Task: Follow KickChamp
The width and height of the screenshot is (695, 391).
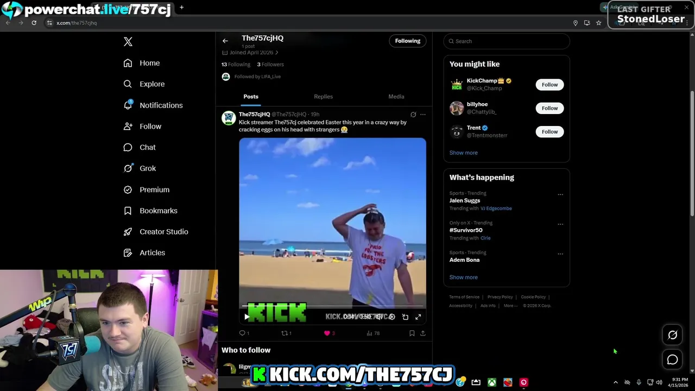Action: pos(549,85)
